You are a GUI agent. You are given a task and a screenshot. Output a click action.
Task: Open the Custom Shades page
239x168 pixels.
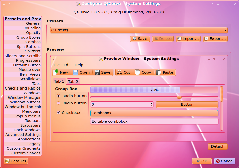[23, 153]
